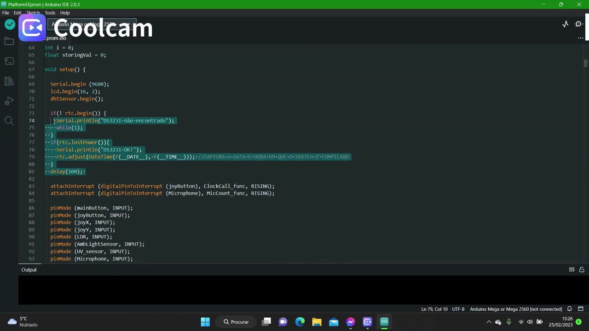Click the 'if(rtc.lostPower()){' line
Viewport: 589px width, 331px height.
point(80,143)
